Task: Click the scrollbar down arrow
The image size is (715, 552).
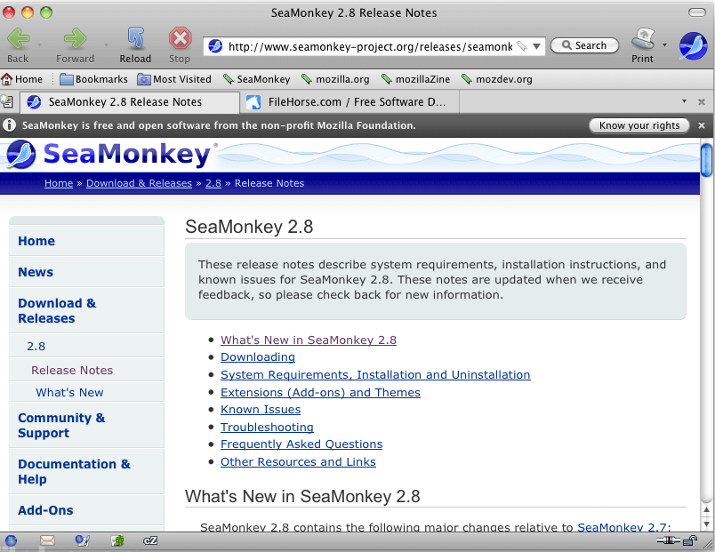Action: click(x=706, y=524)
